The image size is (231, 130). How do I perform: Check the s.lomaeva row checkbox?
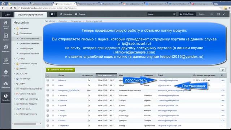[x=48, y=95]
